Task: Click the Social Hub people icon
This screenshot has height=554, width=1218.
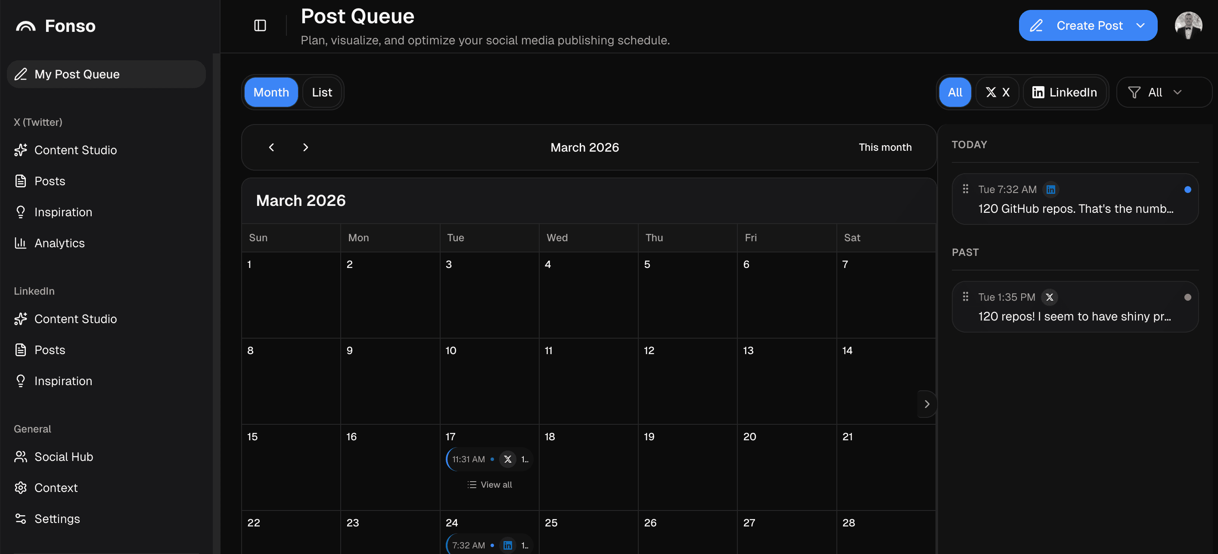Action: click(20, 457)
